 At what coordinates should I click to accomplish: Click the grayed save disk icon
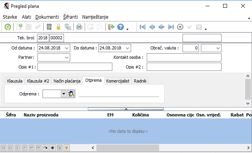28,27
